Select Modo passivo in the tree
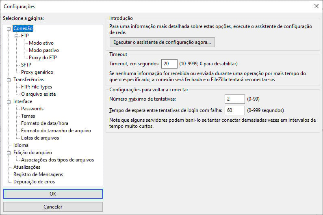323x215 pixels. pos(43,50)
